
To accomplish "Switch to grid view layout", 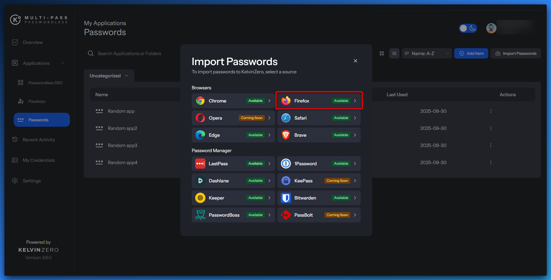I will (x=382, y=53).
